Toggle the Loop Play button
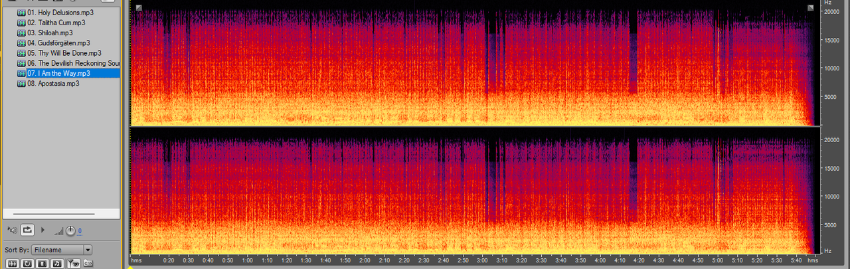Screen dimensions: 850x269 27,230
